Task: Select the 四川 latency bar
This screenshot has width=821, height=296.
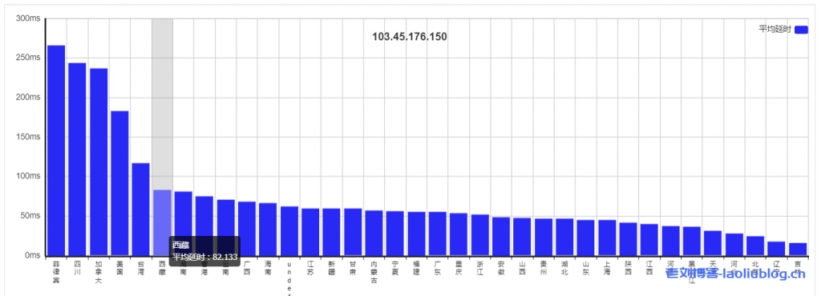Action: click(x=78, y=159)
